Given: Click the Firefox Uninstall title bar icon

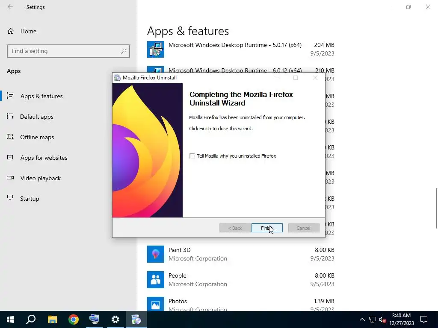Looking at the screenshot, I should click(118, 78).
